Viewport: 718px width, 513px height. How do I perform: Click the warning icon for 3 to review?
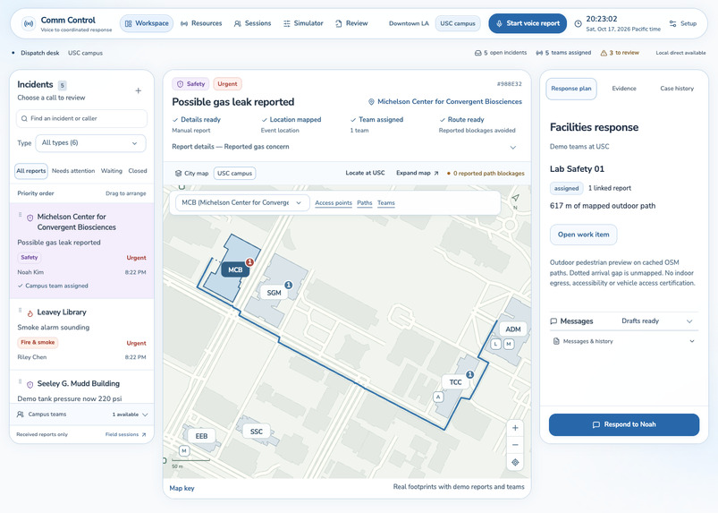click(x=604, y=53)
